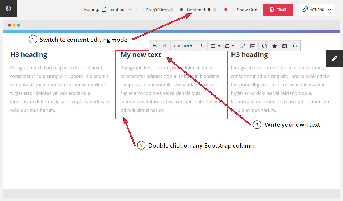Click the red TRASH button

click(278, 10)
